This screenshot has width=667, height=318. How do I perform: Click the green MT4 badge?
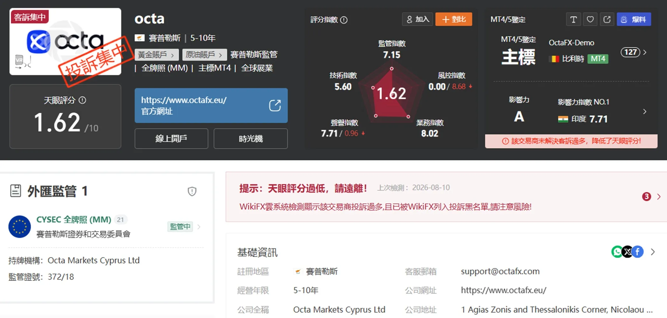(x=598, y=59)
